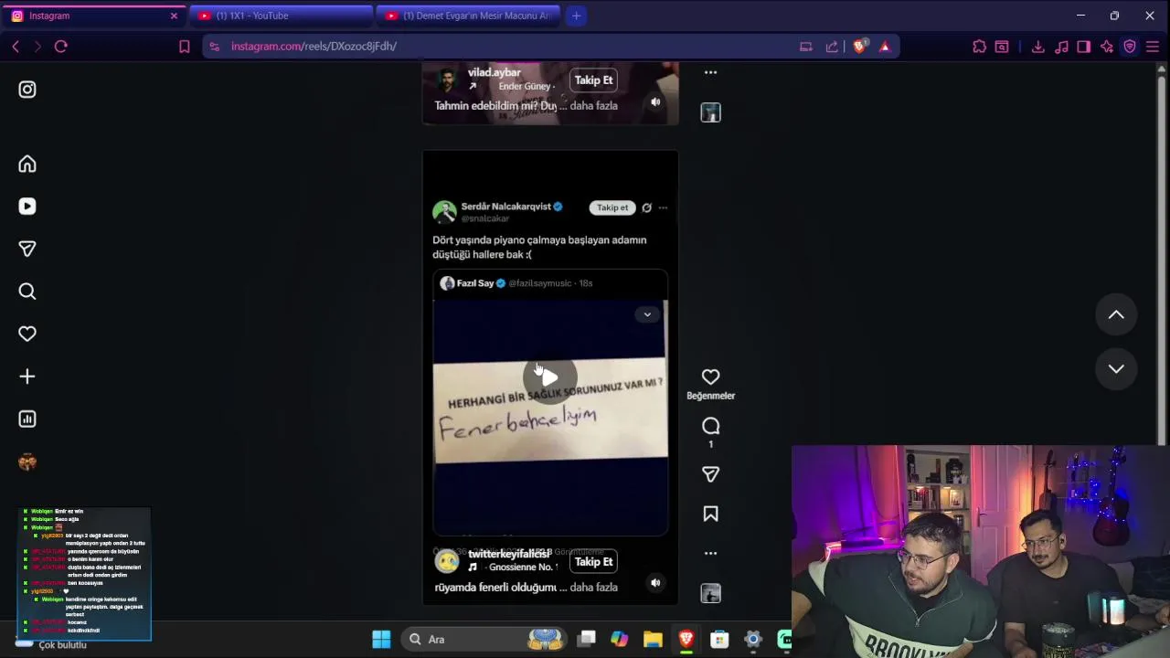Viewport: 1170px width, 658px height.
Task: Toggle sound on the twitterkeyifalicisi reel
Action: 655,582
